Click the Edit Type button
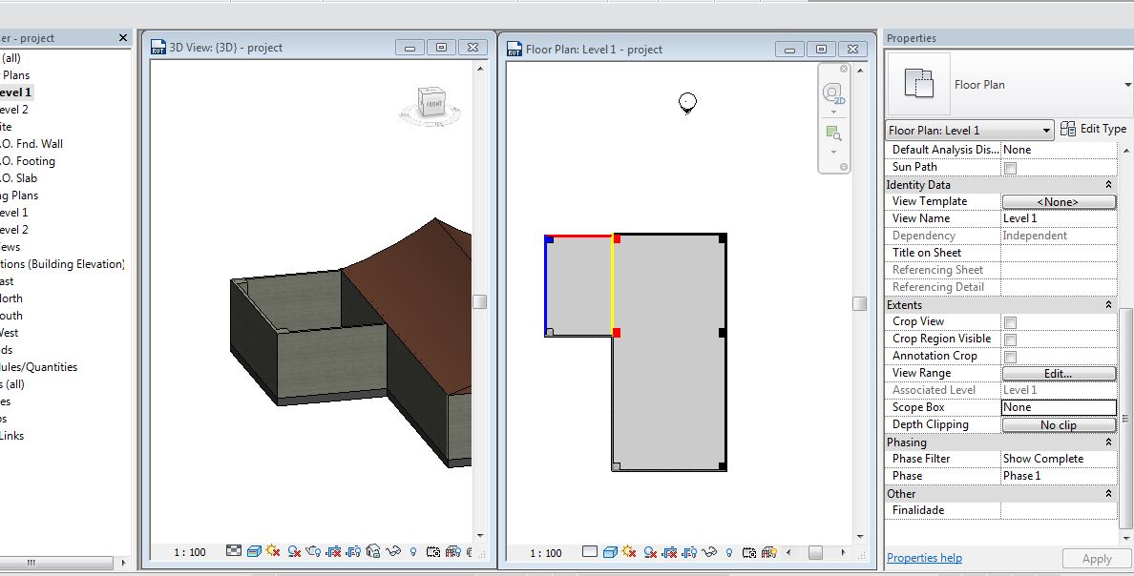This screenshot has width=1134, height=576. pyautogui.click(x=1095, y=128)
